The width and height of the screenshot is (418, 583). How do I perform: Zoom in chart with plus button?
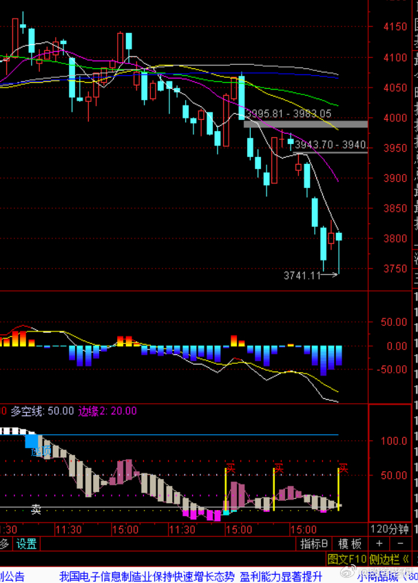tap(379, 544)
